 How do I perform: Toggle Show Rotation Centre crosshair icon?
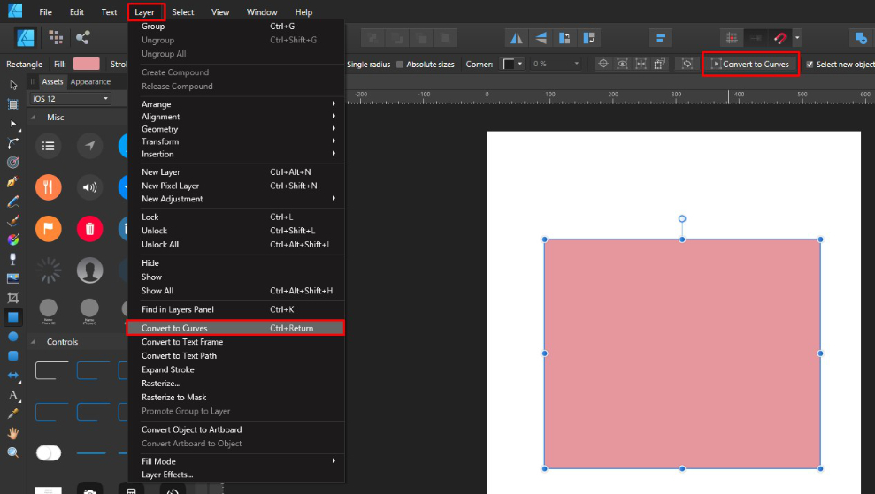tap(603, 64)
